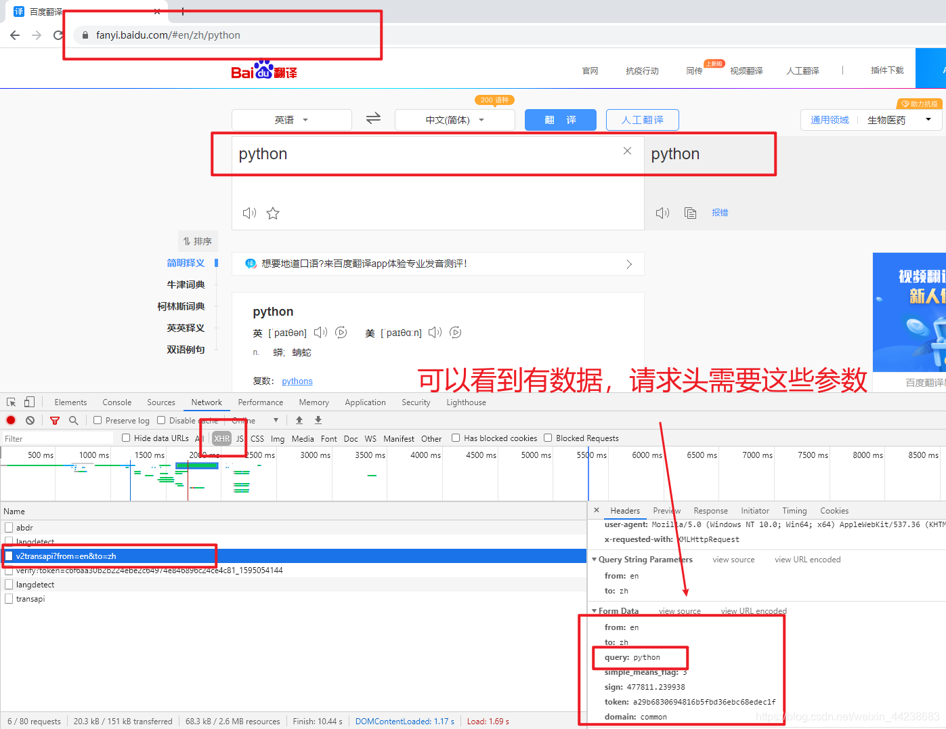Viewport: 946px width, 729px height.
Task: Select the v2transapi?from=en&to=zh request row
Action: tap(293, 556)
